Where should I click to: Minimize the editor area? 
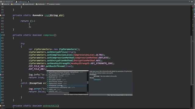point(190,2)
